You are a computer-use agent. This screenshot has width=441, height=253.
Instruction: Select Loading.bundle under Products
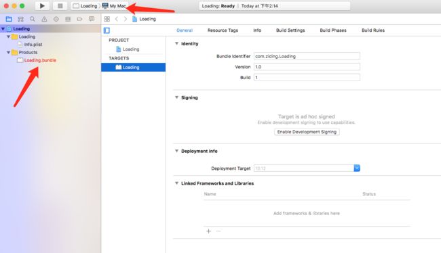(37, 60)
